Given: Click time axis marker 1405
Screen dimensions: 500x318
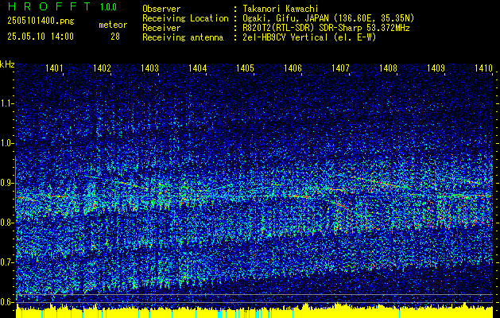Looking at the screenshot, I should (245, 68).
